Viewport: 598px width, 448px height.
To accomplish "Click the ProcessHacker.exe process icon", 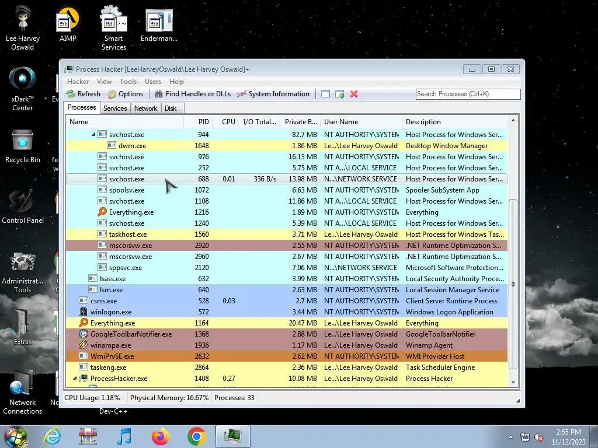I will tap(84, 378).
